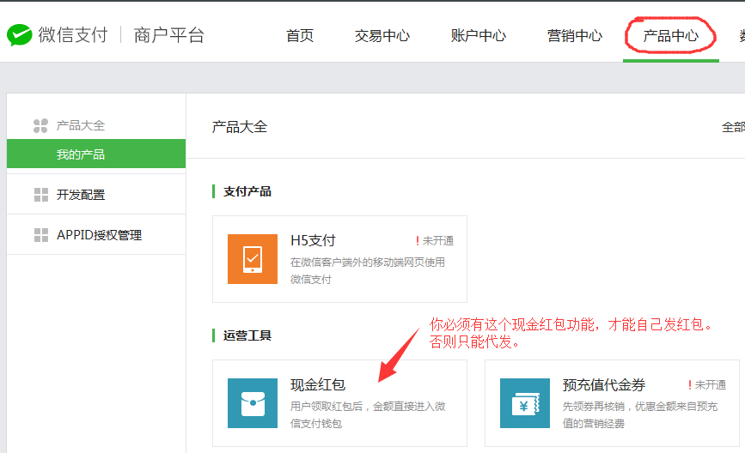This screenshot has height=453, width=745.
Task: Click the WeChat Pay green logo
Action: click(x=19, y=35)
